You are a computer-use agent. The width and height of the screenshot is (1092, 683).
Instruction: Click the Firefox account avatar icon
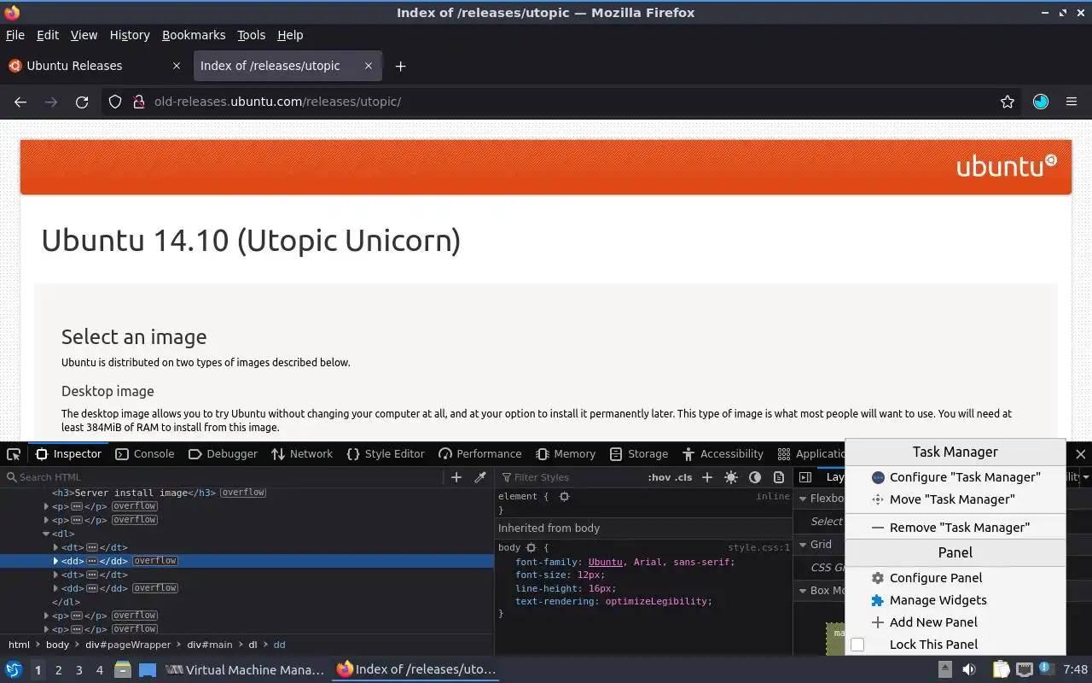(x=1041, y=102)
